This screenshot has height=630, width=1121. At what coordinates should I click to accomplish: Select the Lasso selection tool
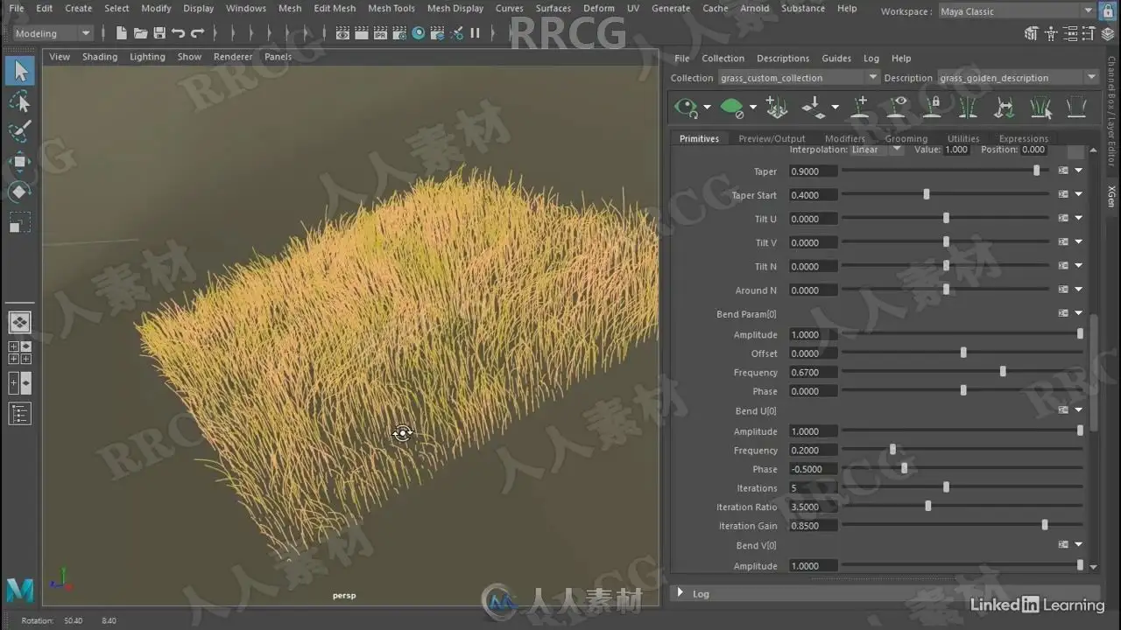tap(19, 102)
